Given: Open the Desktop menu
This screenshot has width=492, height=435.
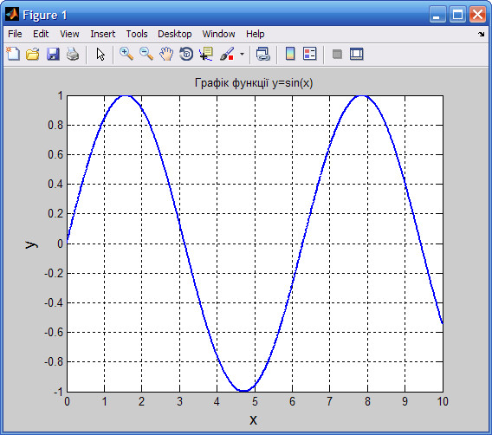Looking at the screenshot, I should 174,34.
